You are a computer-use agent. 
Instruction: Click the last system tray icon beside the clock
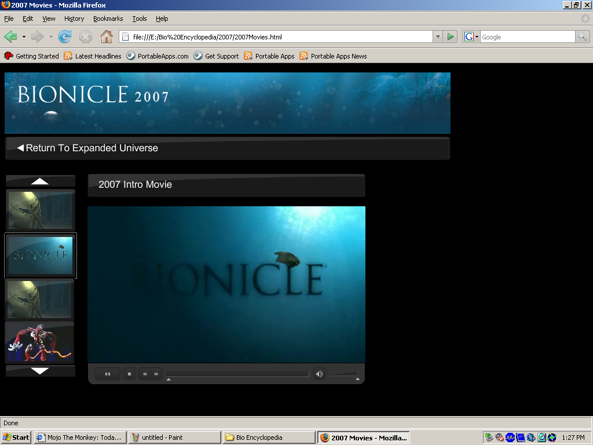pos(552,437)
